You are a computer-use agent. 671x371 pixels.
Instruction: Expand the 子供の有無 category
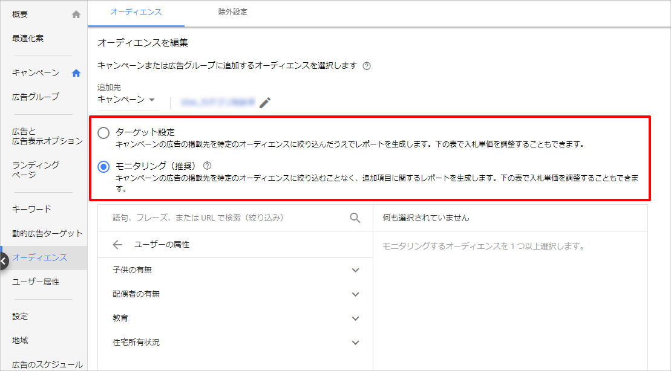click(355, 270)
